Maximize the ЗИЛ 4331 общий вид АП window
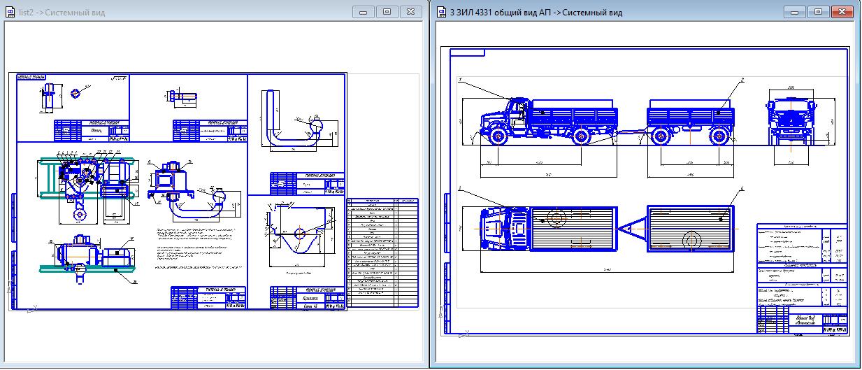 click(817, 12)
